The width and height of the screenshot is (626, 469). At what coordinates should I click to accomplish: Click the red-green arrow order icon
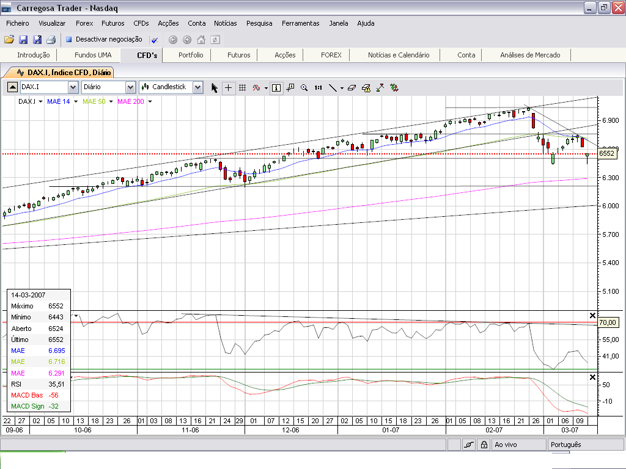tap(380, 88)
